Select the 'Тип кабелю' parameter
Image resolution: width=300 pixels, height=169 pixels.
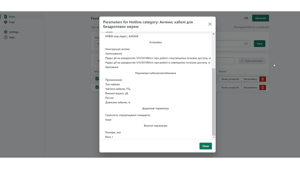(112, 84)
